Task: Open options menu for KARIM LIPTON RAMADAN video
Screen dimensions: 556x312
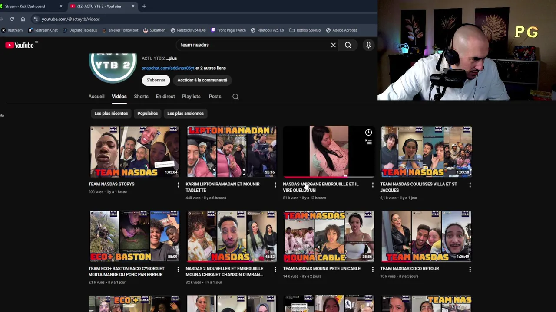Action: [275, 185]
